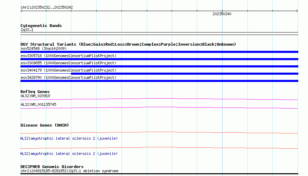308x176 pixels.
Task: Open the 2q33.1 deletion syndrome entry
Action: pos(70,171)
